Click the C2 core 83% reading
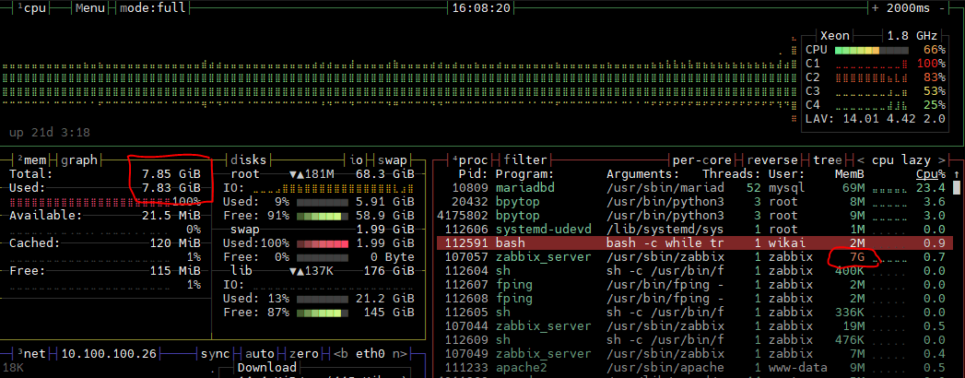965x378 pixels. (x=935, y=77)
